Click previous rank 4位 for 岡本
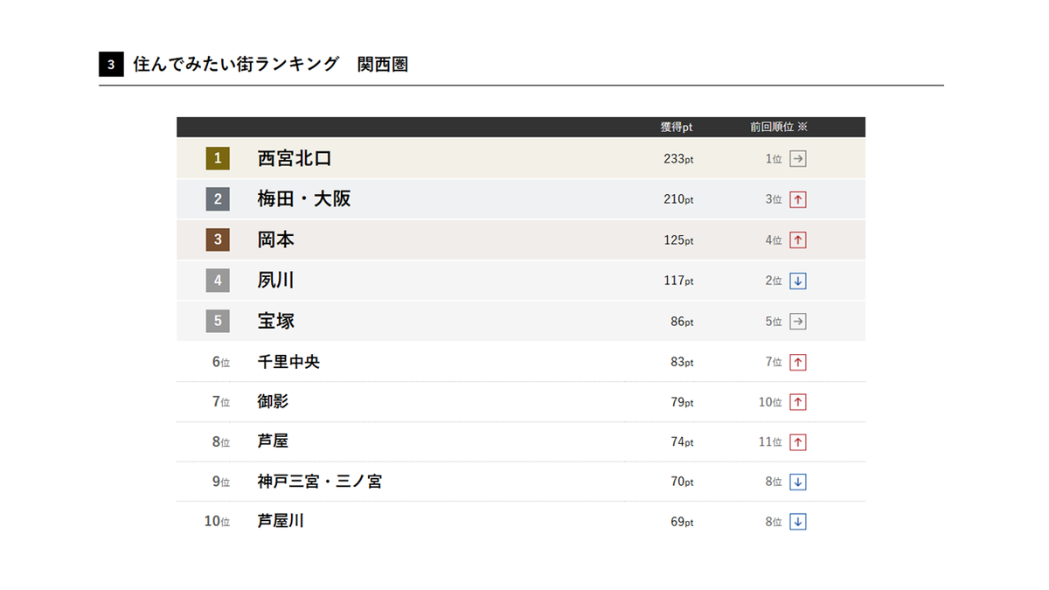1049x590 pixels. (774, 240)
